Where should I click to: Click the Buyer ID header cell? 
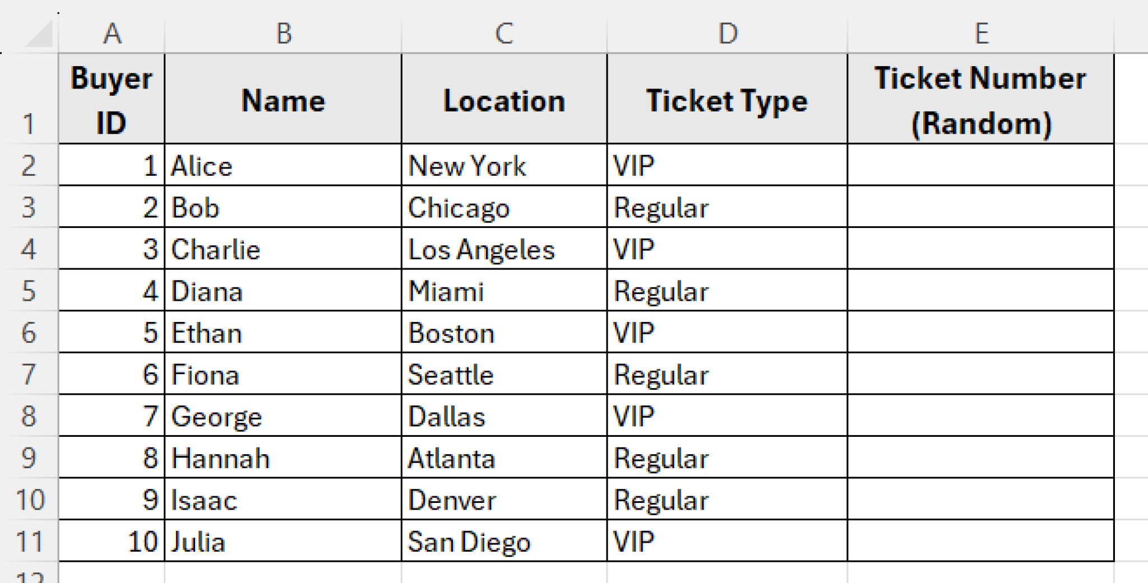112,100
